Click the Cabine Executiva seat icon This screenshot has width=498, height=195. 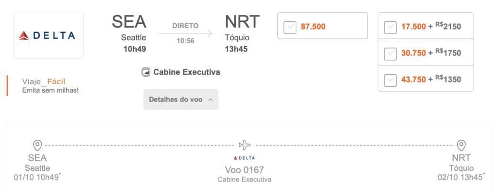click(146, 72)
